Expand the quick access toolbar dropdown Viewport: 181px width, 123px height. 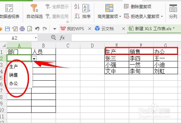point(55,29)
